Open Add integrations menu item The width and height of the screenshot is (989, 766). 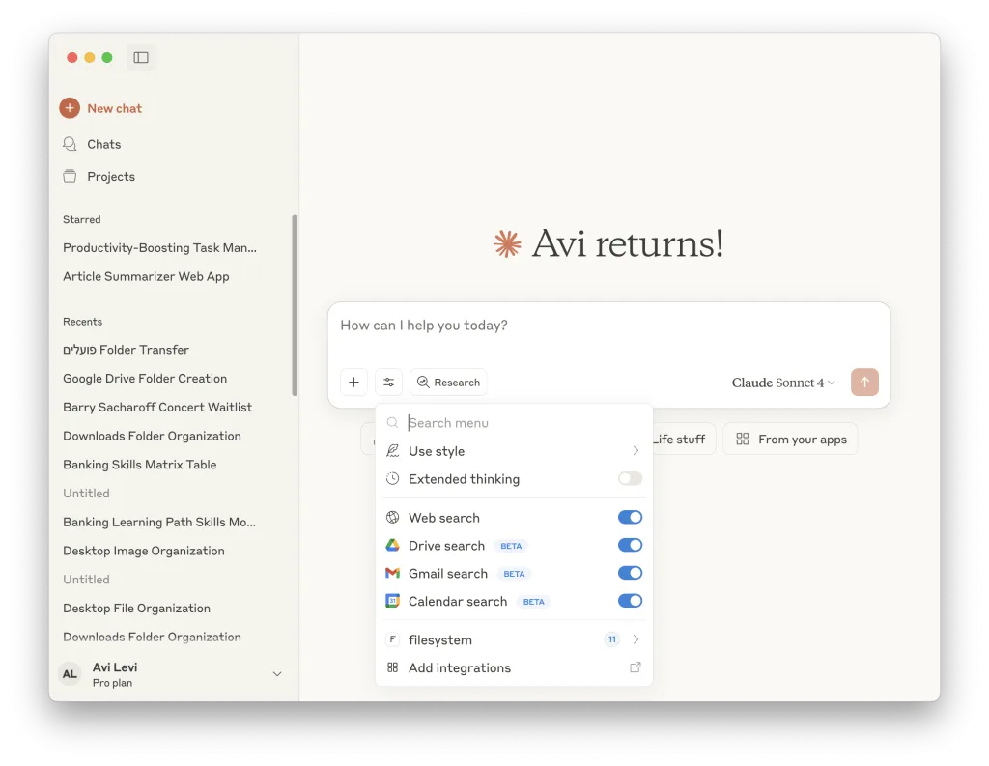click(514, 667)
